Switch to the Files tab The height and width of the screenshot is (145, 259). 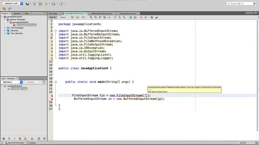(x=27, y=13)
